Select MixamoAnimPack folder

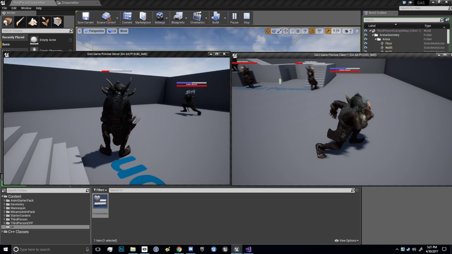(23, 212)
